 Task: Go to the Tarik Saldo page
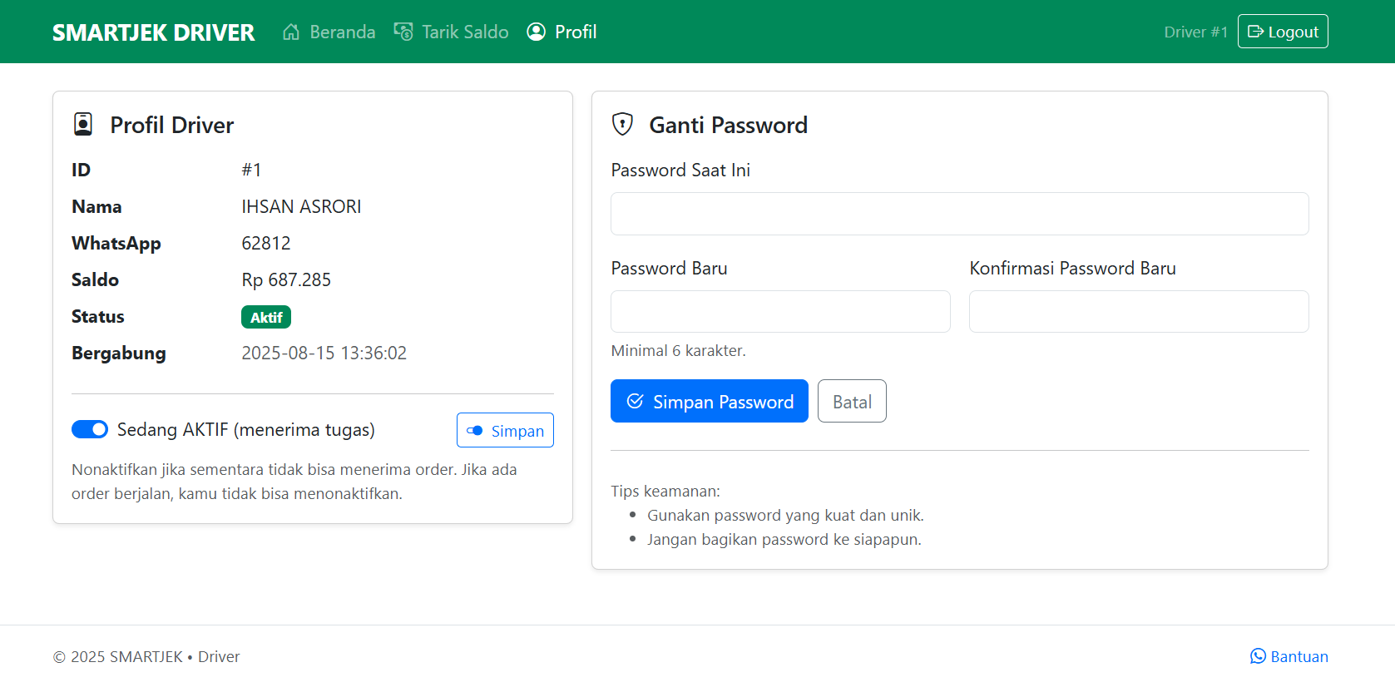pos(464,32)
